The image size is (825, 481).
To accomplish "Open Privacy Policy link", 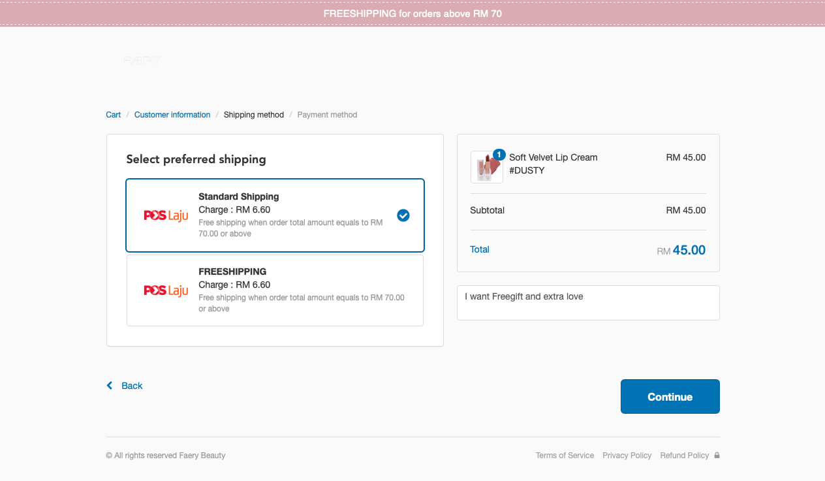I will [627, 456].
